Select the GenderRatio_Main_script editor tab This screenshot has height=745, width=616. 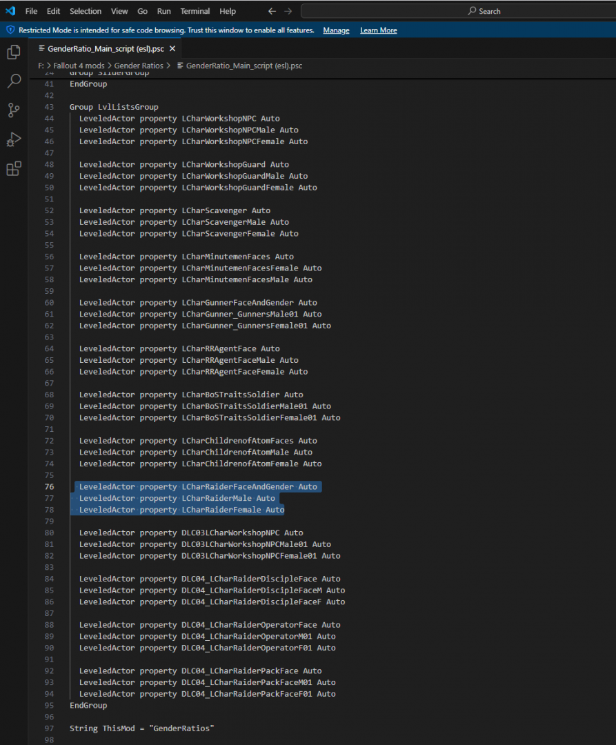coord(105,49)
